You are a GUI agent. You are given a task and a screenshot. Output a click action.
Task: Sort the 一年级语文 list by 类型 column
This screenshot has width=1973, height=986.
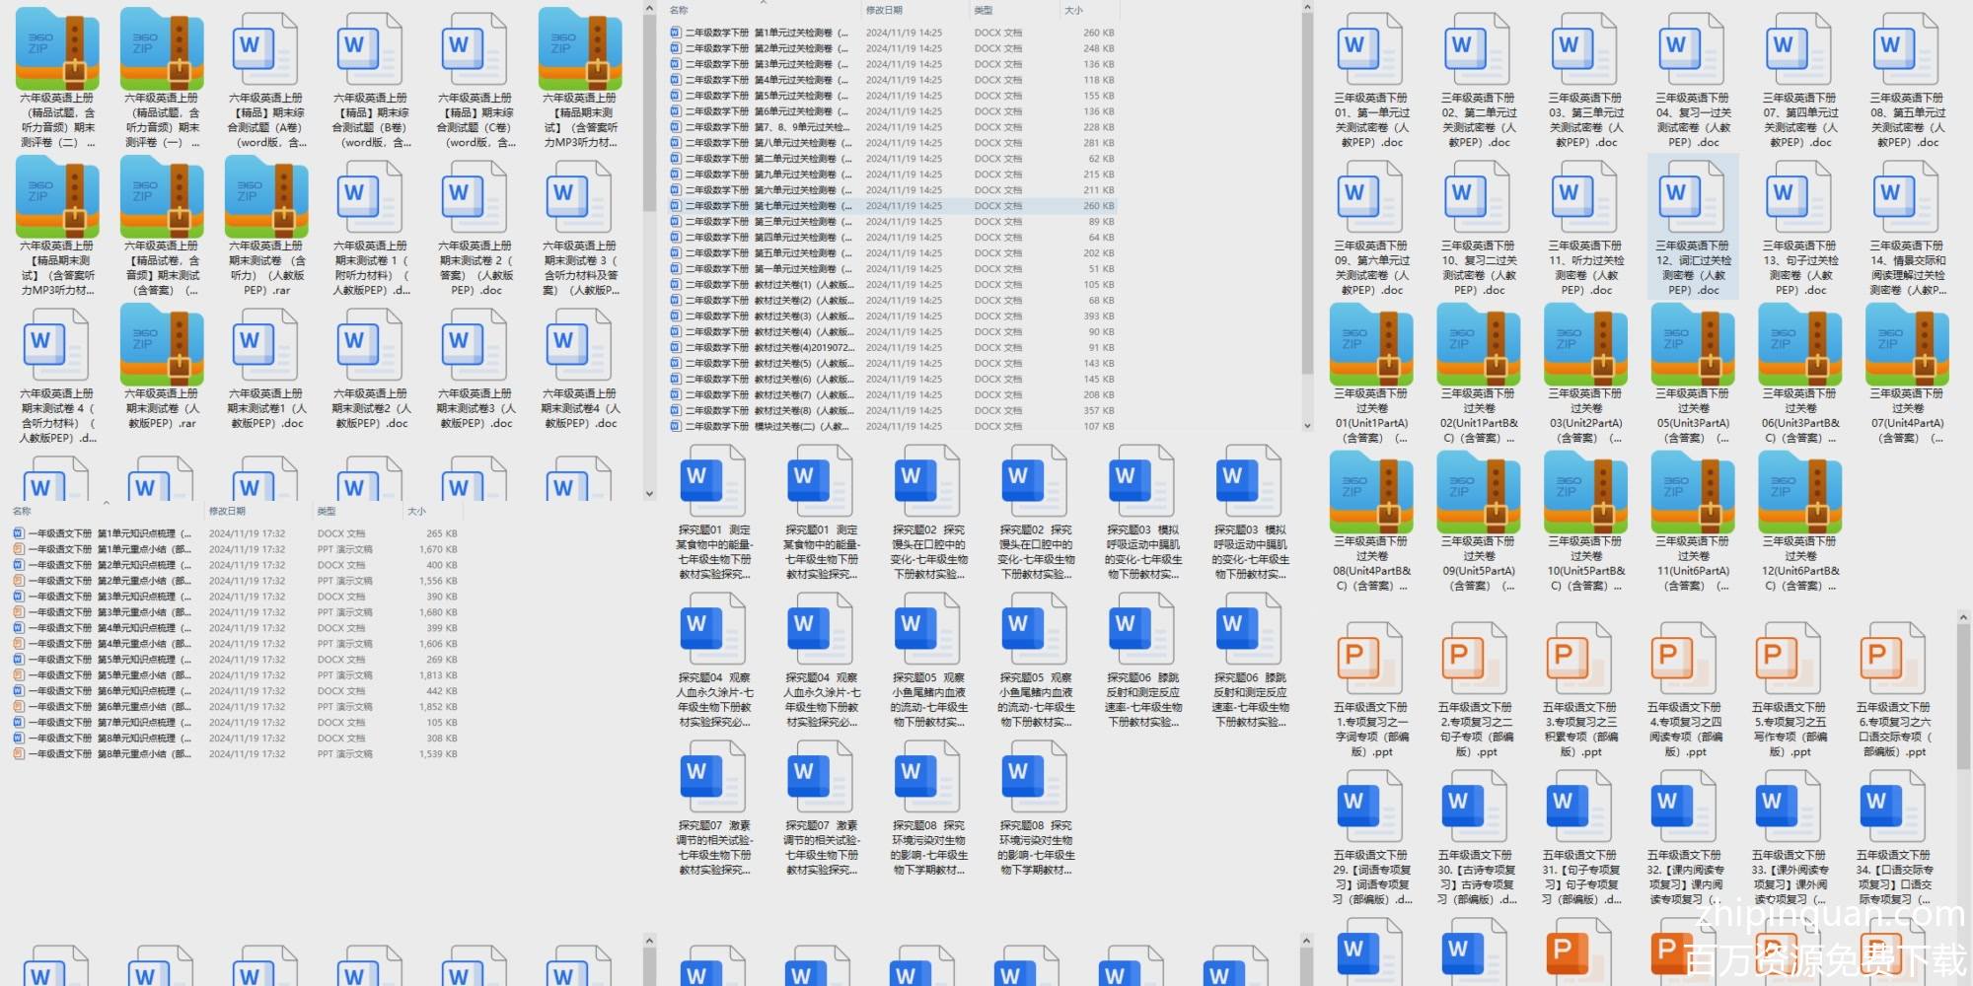coord(327,511)
